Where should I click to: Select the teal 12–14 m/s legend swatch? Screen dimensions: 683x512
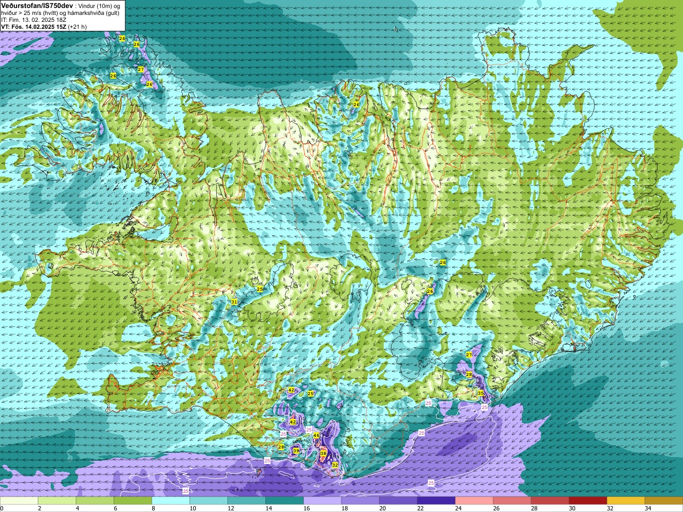[247, 501]
